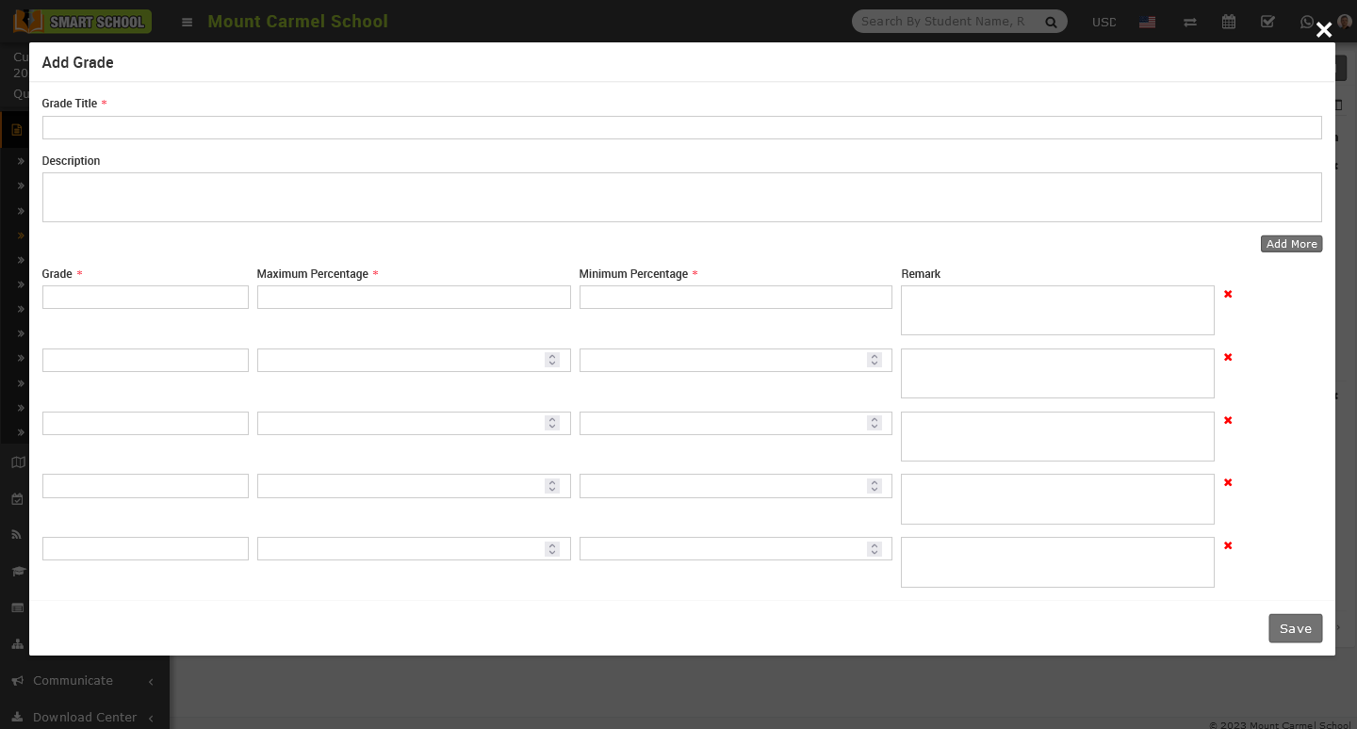
Task: Open the RSS feed icon in the sidebar
Action: pos(16,534)
